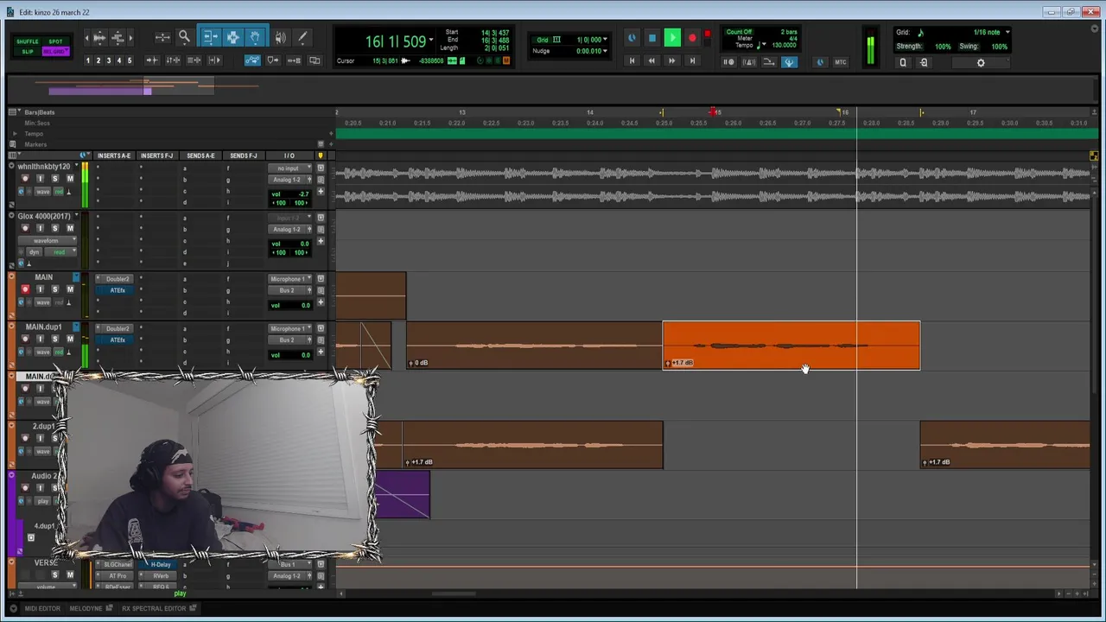This screenshot has height=622, width=1106.
Task: Toggle the Online sync button in transport
Action: click(x=632, y=38)
